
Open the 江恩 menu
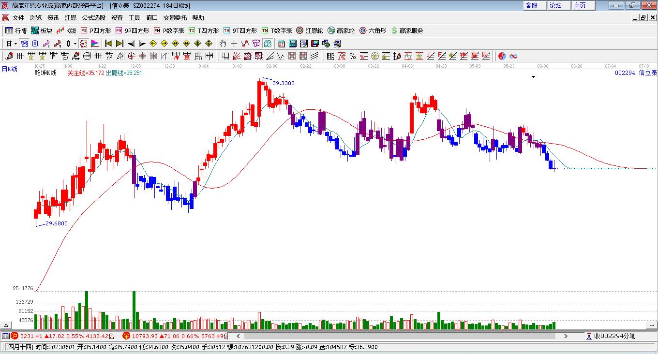71,17
